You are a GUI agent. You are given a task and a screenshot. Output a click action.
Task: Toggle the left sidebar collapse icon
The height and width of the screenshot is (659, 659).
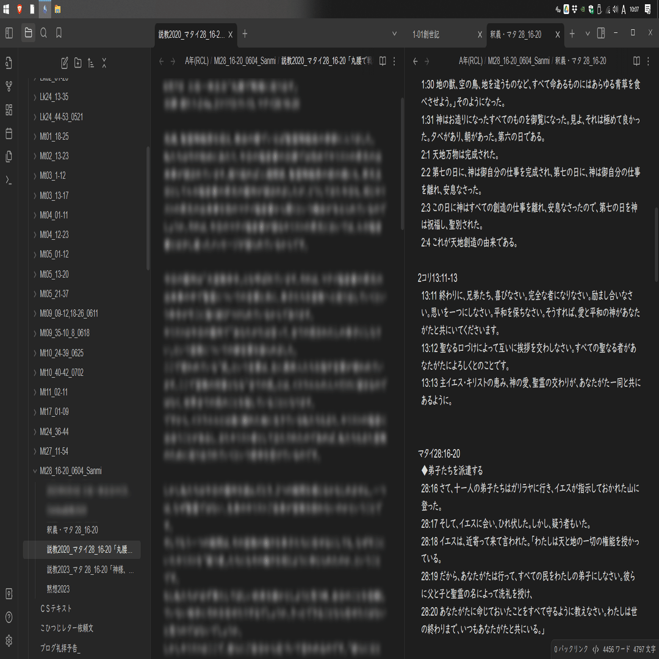click(x=9, y=33)
